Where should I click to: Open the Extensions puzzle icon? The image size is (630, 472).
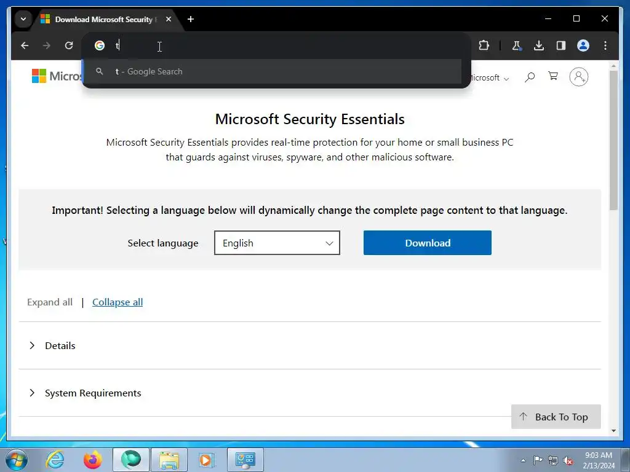coord(484,45)
